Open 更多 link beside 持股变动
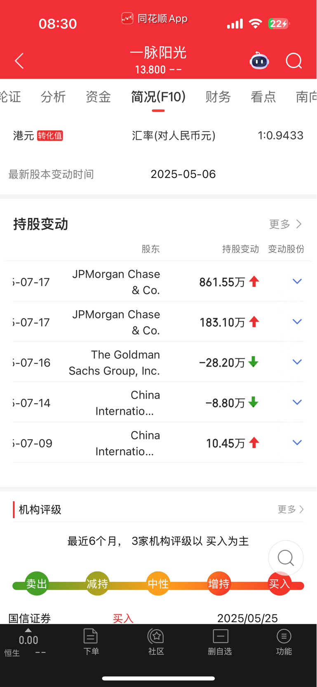 click(x=286, y=224)
